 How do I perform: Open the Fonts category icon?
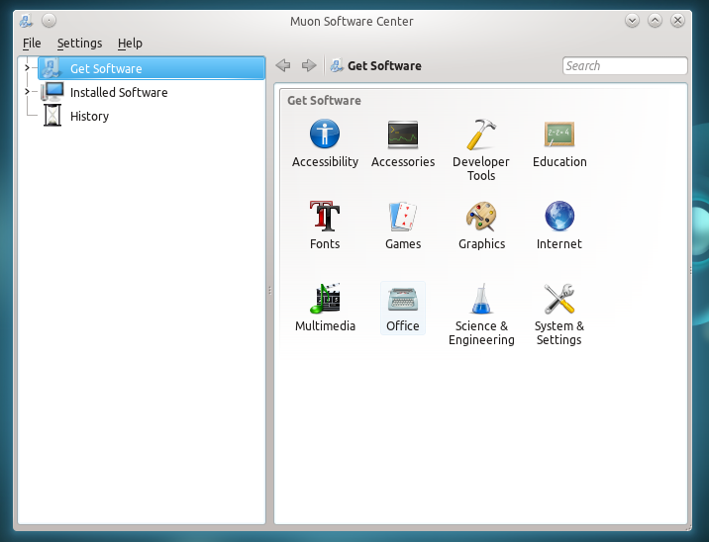325,216
